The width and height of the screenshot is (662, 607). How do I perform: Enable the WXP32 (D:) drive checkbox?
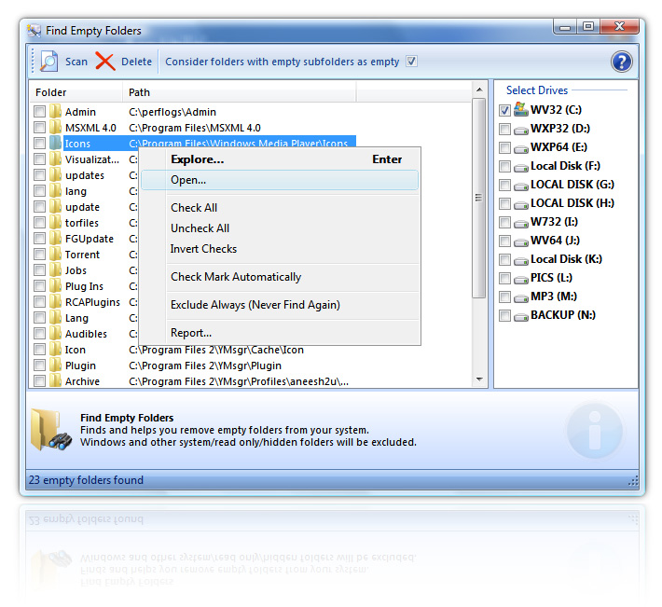pos(504,129)
